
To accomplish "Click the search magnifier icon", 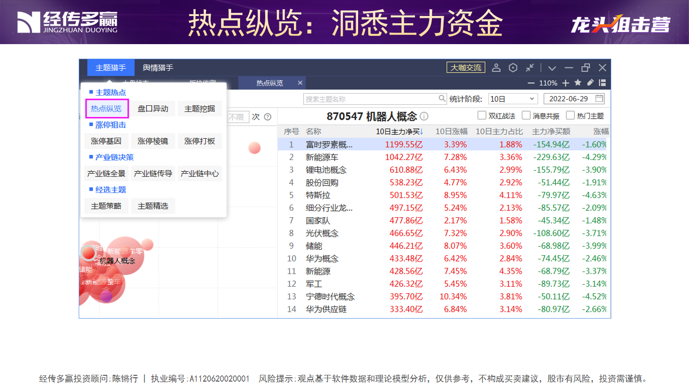I will click(442, 98).
